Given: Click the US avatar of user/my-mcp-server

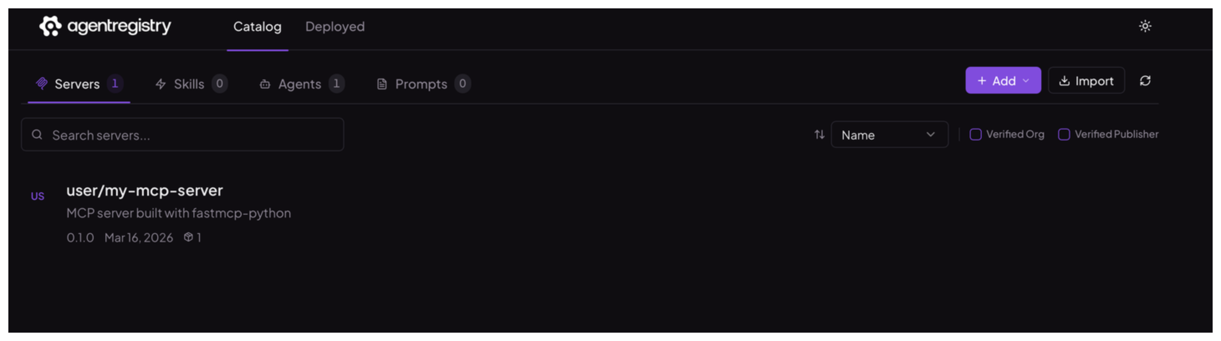Looking at the screenshot, I should (x=38, y=196).
